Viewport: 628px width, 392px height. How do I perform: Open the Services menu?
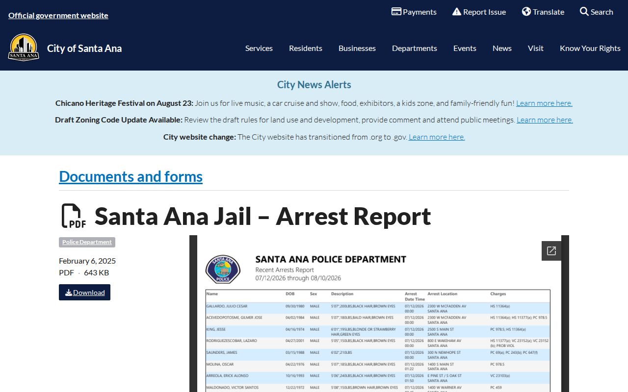(259, 48)
